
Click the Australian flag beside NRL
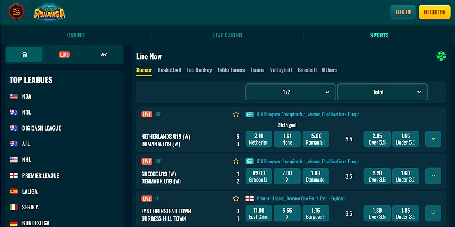click(x=13, y=112)
